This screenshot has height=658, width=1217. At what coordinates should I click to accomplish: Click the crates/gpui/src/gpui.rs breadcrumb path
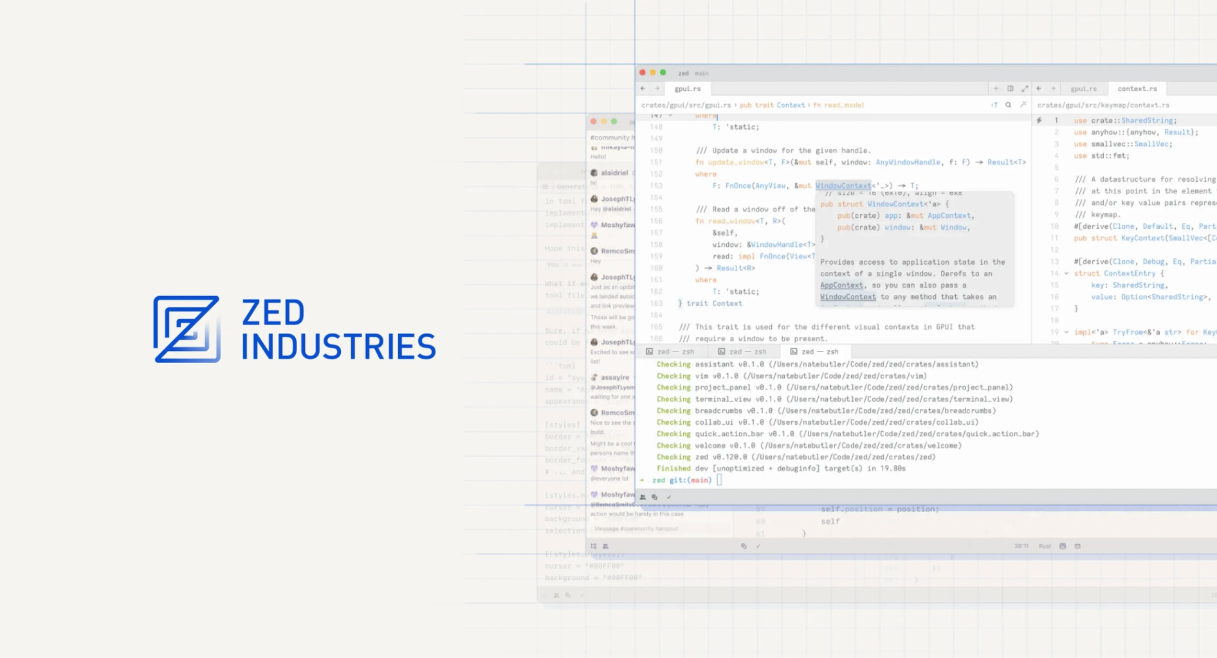coord(686,105)
